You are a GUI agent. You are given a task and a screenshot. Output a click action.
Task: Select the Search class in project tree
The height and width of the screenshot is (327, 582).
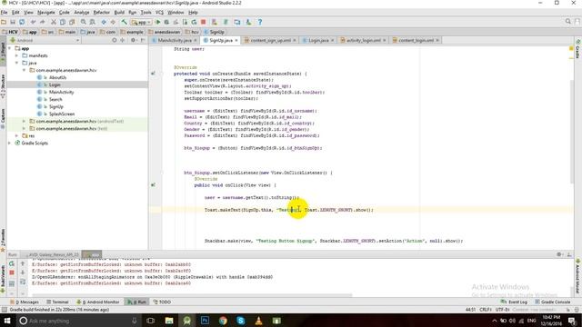[55, 99]
